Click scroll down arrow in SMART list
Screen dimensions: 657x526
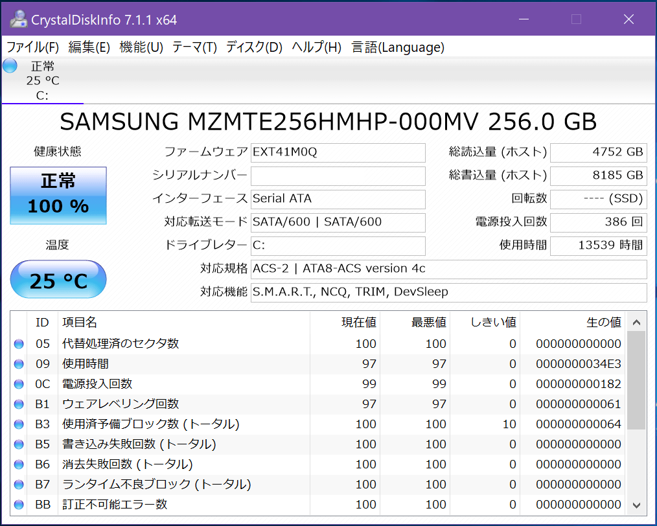coord(636,505)
